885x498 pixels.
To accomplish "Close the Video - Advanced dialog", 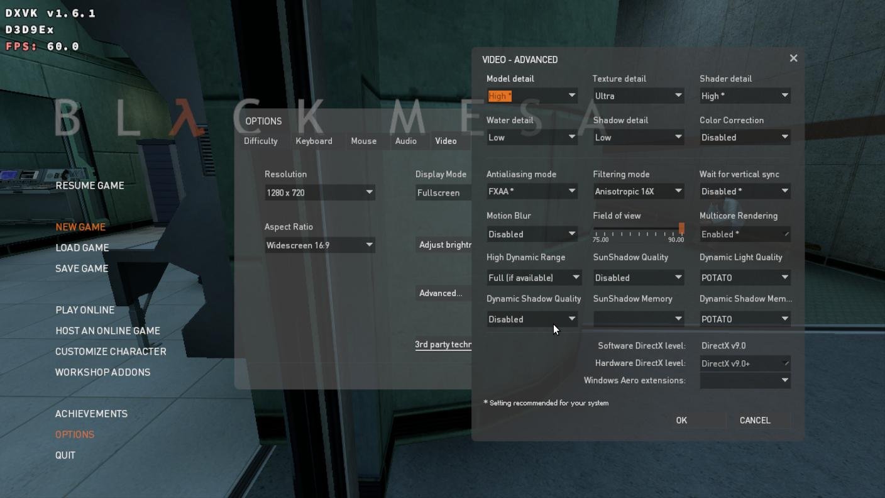I will point(793,58).
